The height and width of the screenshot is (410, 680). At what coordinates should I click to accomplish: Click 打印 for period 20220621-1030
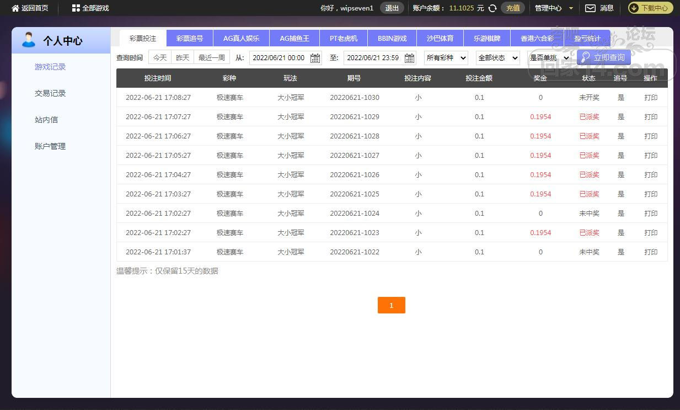(x=651, y=98)
